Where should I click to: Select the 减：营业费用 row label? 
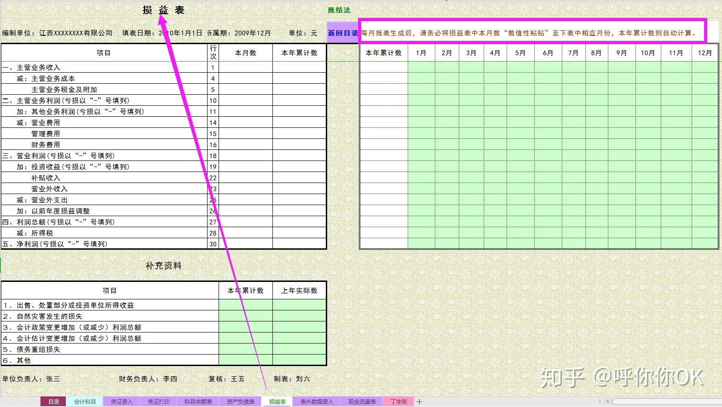(x=104, y=123)
